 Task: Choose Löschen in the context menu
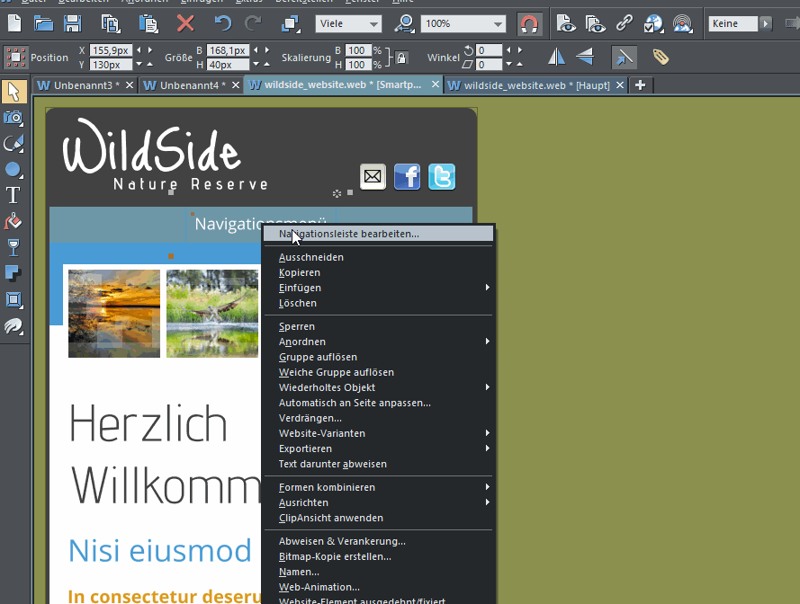tap(379, 303)
